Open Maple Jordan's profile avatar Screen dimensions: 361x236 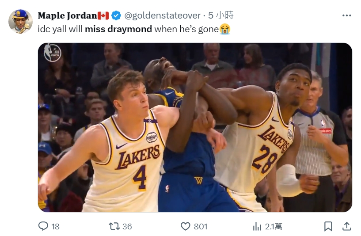(20, 21)
